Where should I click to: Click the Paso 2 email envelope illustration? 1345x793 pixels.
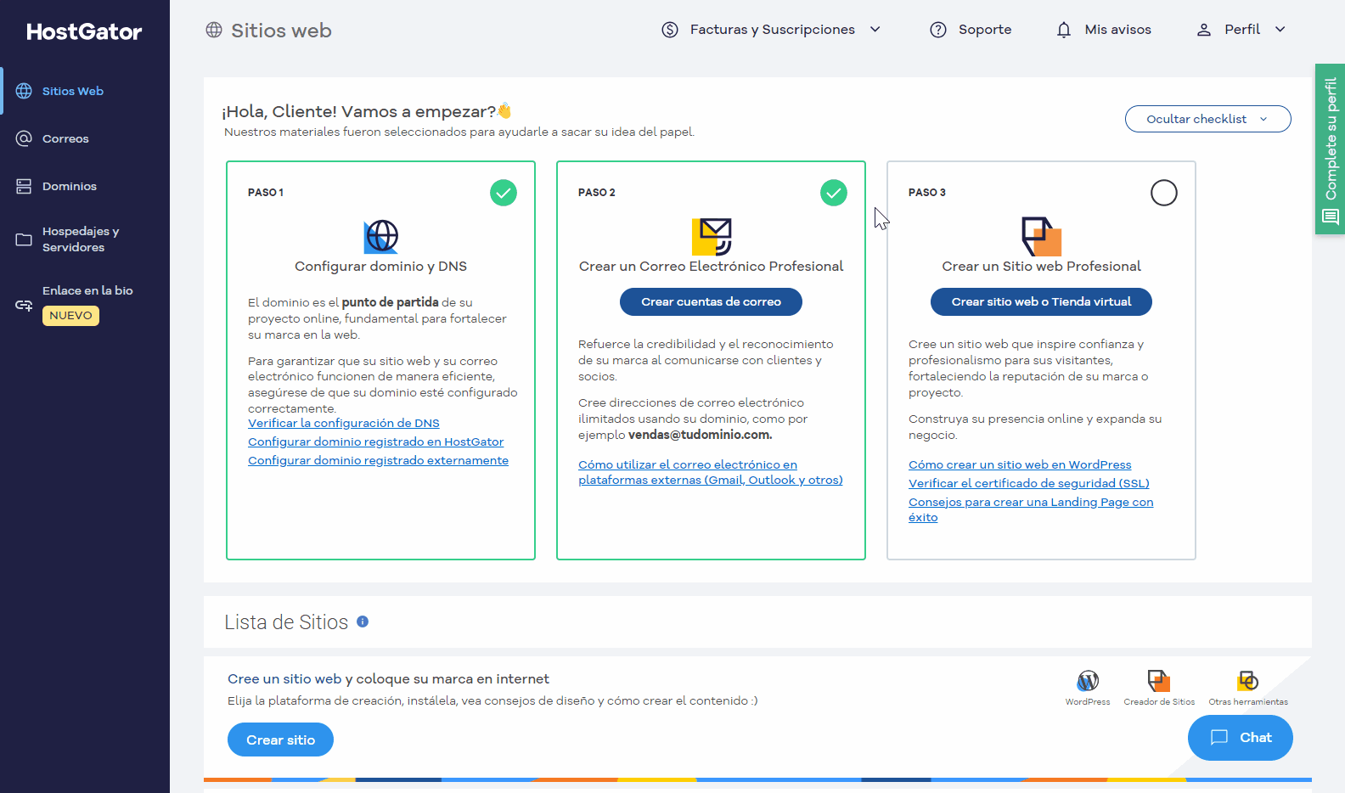(x=712, y=236)
